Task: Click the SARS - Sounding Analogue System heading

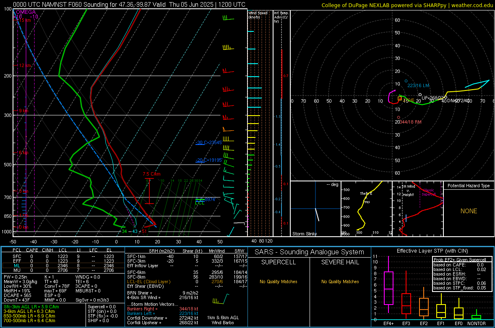Action: (x=309, y=252)
